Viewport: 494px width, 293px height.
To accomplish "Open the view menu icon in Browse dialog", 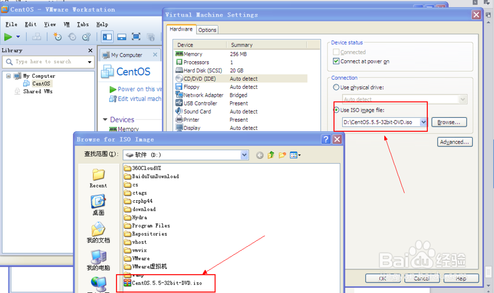I will 295,155.
